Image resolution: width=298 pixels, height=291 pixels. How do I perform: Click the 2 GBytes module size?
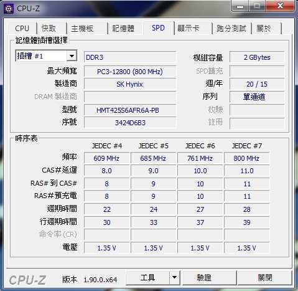click(257, 57)
